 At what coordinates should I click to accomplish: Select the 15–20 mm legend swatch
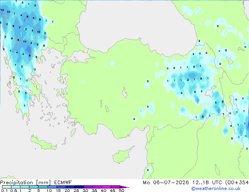(61, 187)
